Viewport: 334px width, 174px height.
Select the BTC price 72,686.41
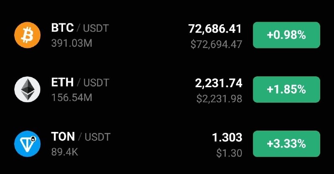(215, 29)
